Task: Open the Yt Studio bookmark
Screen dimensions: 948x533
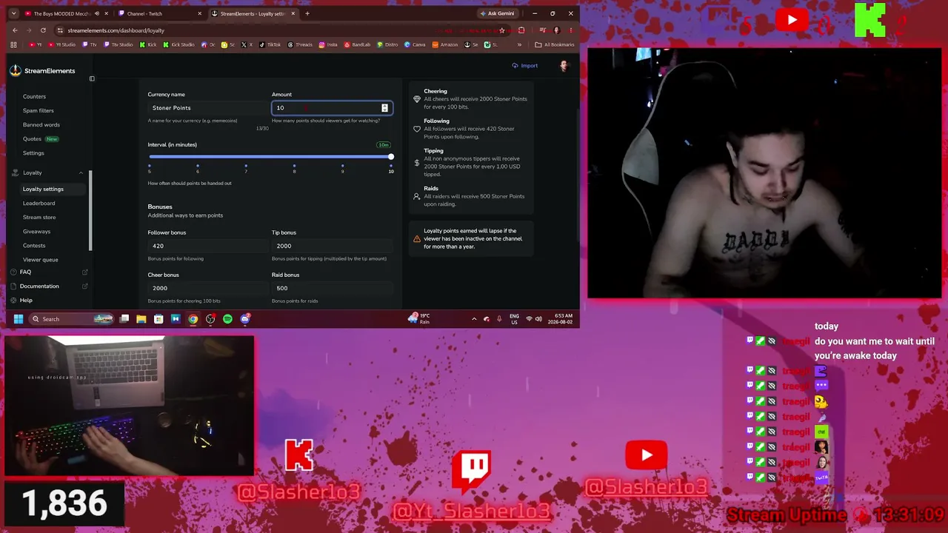Action: [62, 44]
